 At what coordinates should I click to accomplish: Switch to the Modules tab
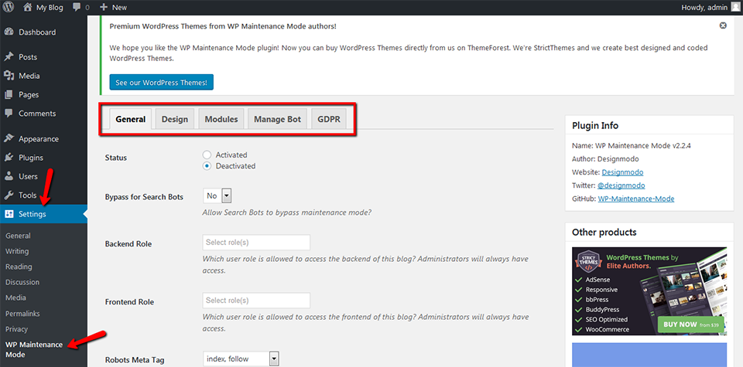click(x=221, y=119)
